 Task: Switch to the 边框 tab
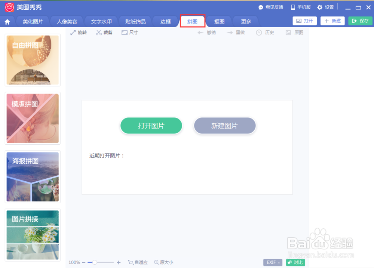[166, 21]
